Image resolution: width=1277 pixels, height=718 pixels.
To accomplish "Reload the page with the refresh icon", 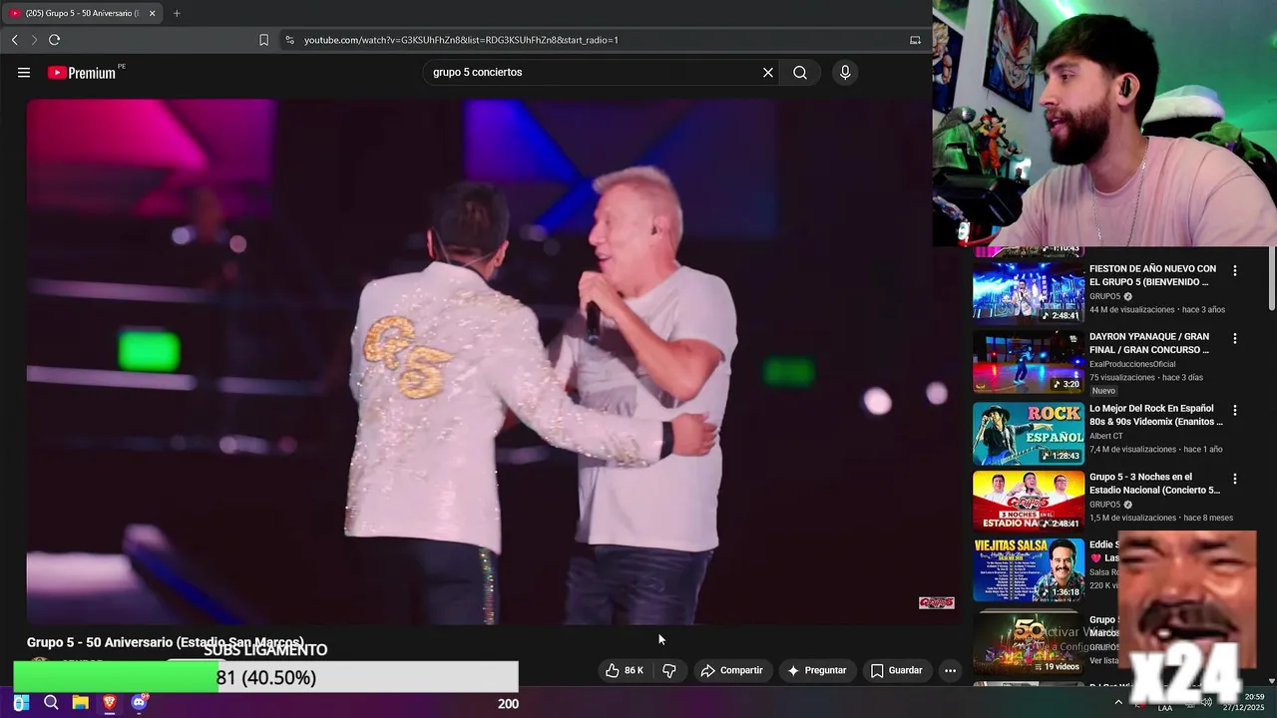I will coord(54,40).
